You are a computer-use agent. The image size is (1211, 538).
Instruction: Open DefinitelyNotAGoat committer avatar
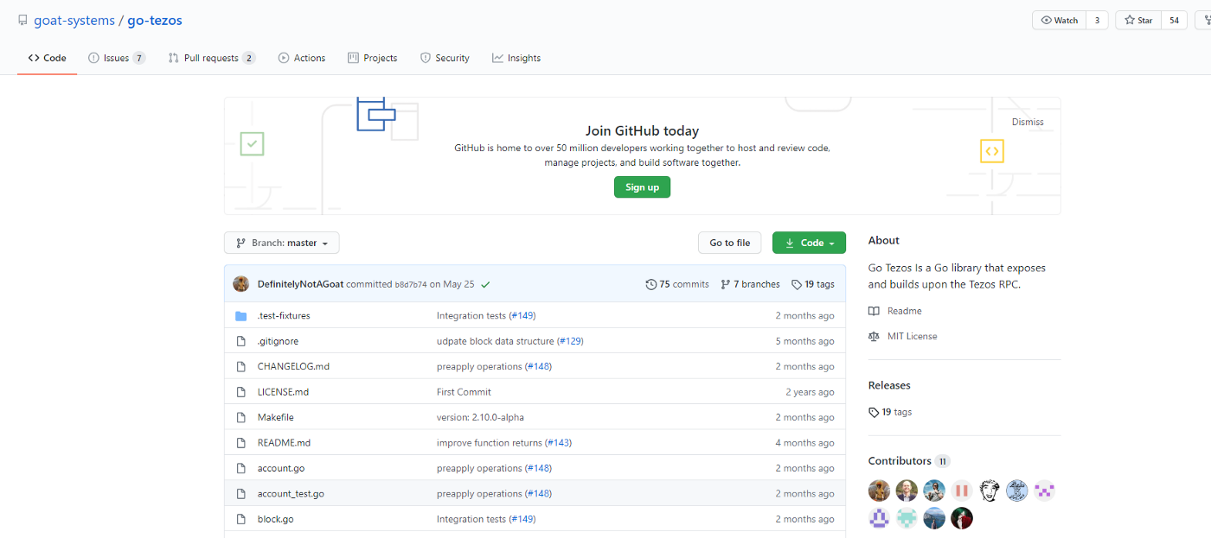click(x=241, y=284)
